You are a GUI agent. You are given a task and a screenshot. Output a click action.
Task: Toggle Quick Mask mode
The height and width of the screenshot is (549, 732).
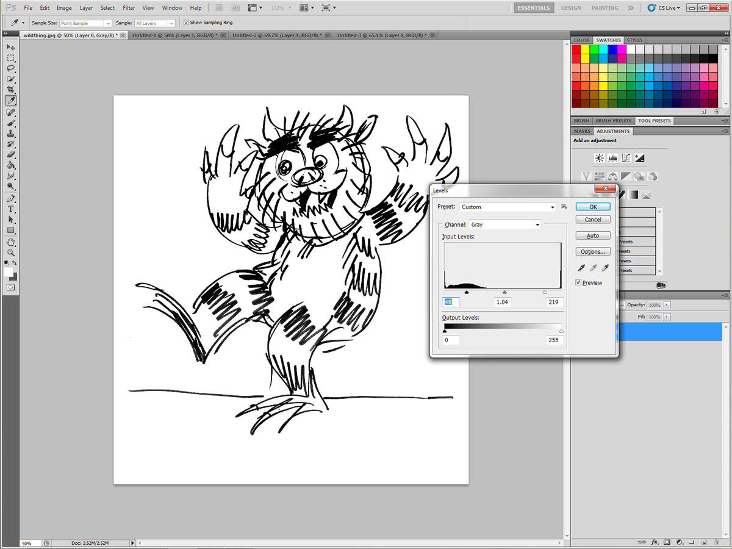point(11,287)
